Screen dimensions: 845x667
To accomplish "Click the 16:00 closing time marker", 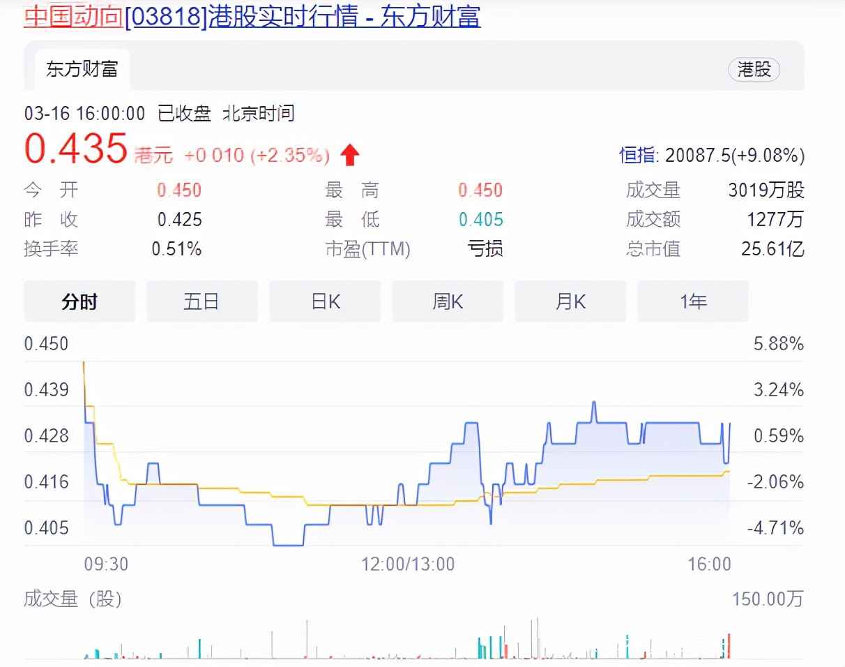I will click(709, 564).
